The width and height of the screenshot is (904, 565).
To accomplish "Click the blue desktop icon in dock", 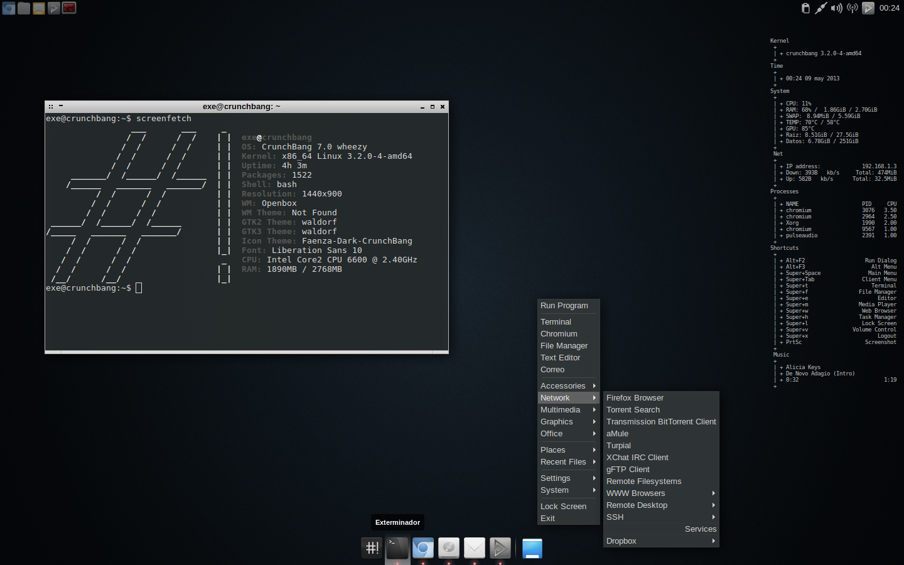I will (532, 548).
